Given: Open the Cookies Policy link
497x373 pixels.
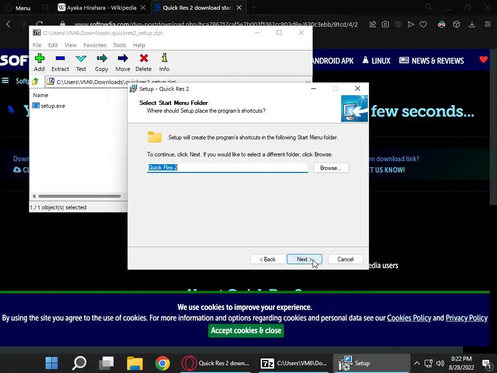Looking at the screenshot, I should (409, 318).
